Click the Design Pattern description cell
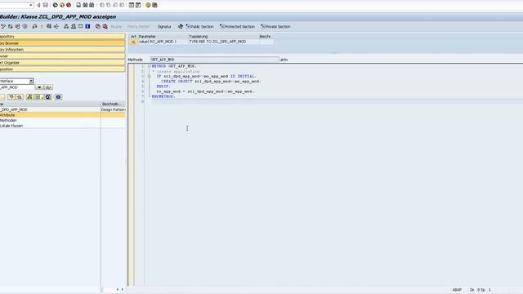The height and width of the screenshot is (294, 523). coord(113,109)
